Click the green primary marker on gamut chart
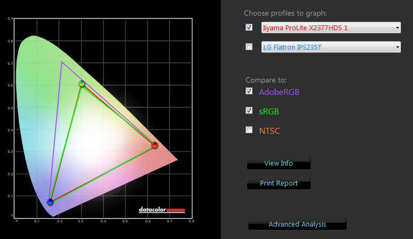This screenshot has width=413, height=239. pyautogui.click(x=82, y=84)
